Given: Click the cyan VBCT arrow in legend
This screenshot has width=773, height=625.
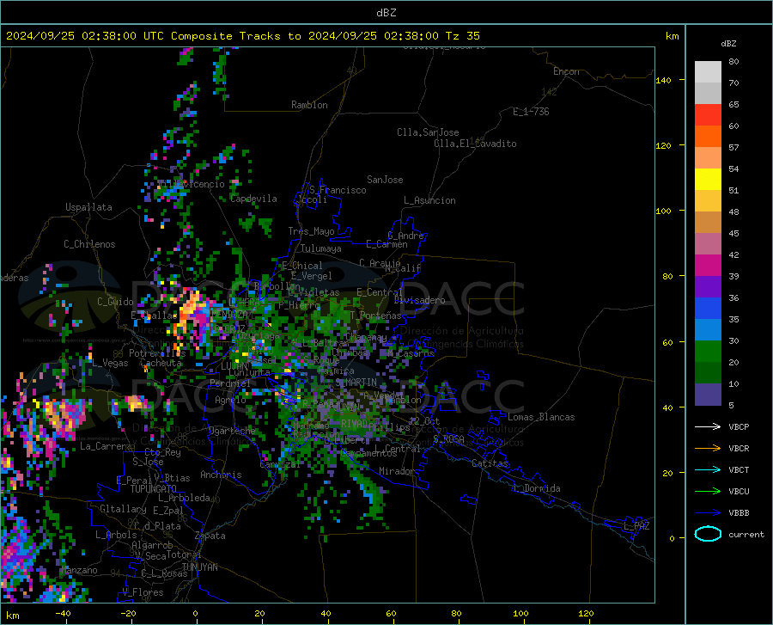Looking at the screenshot, I should click(708, 469).
